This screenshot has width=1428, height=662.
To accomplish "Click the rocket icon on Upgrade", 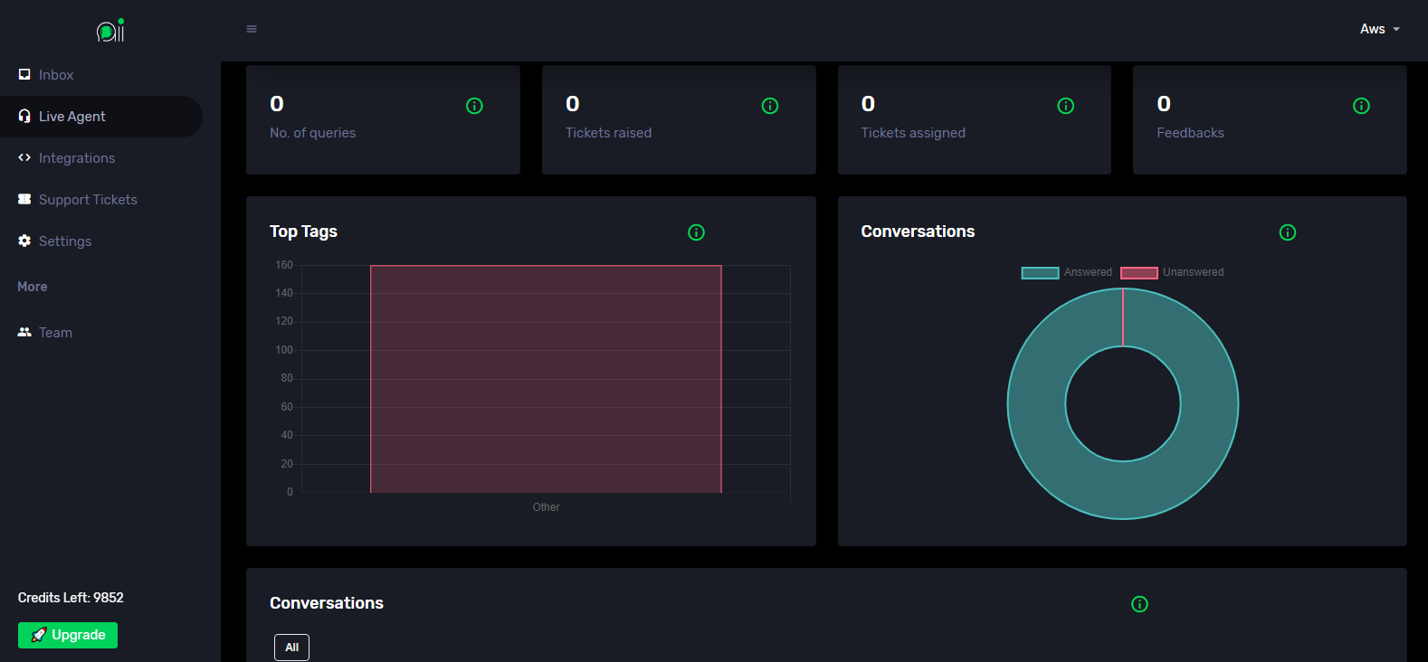I will [39, 635].
